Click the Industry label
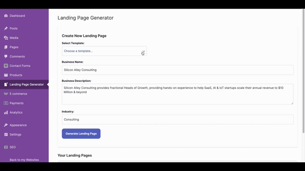The width and height of the screenshot is (305, 171). click(68, 111)
